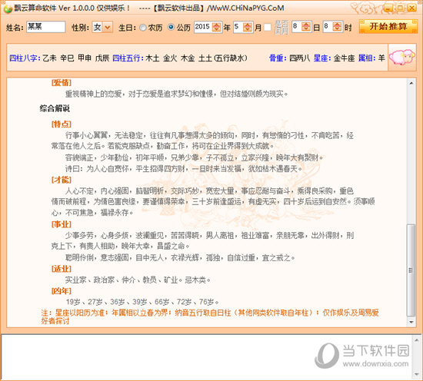Click the poem line starting 诗曰
Screen dimensions: 423x381
(x=184, y=169)
